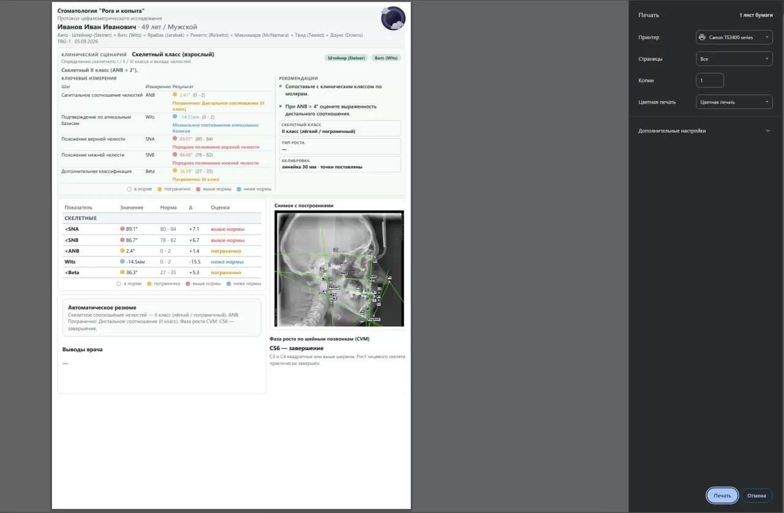Open the Страницы dropdown set to Все
The image size is (784, 513).
tap(734, 59)
